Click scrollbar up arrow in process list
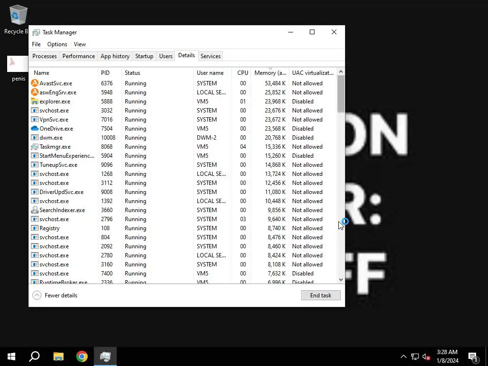 point(341,71)
